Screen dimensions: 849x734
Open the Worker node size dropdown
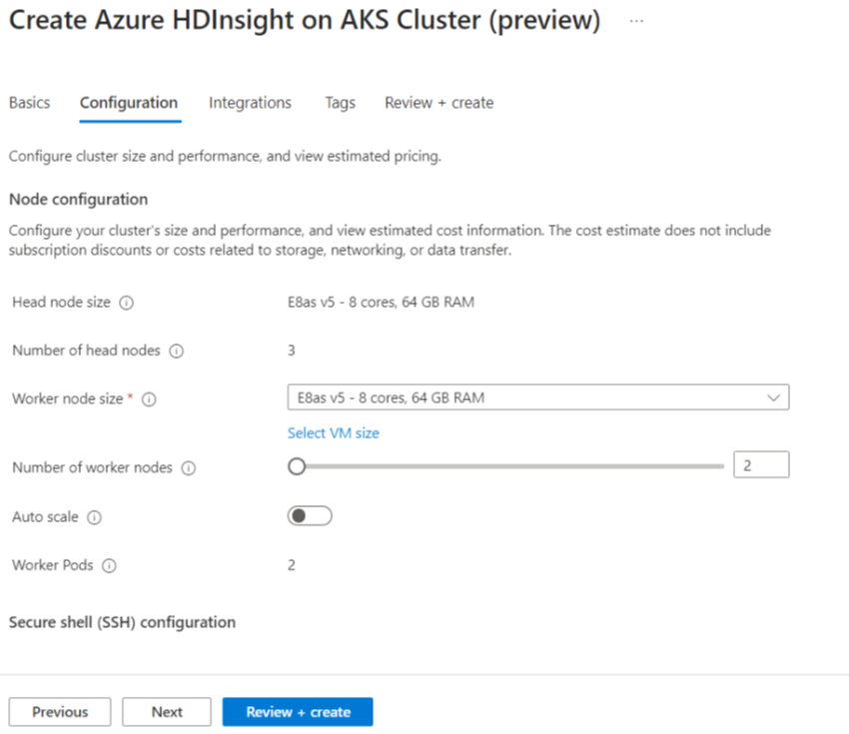pyautogui.click(x=537, y=397)
